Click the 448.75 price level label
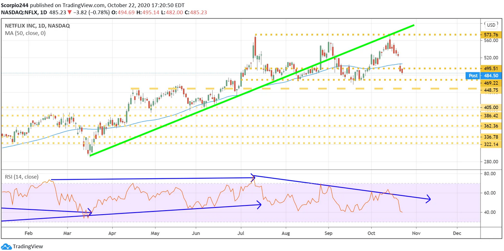 (x=490, y=90)
